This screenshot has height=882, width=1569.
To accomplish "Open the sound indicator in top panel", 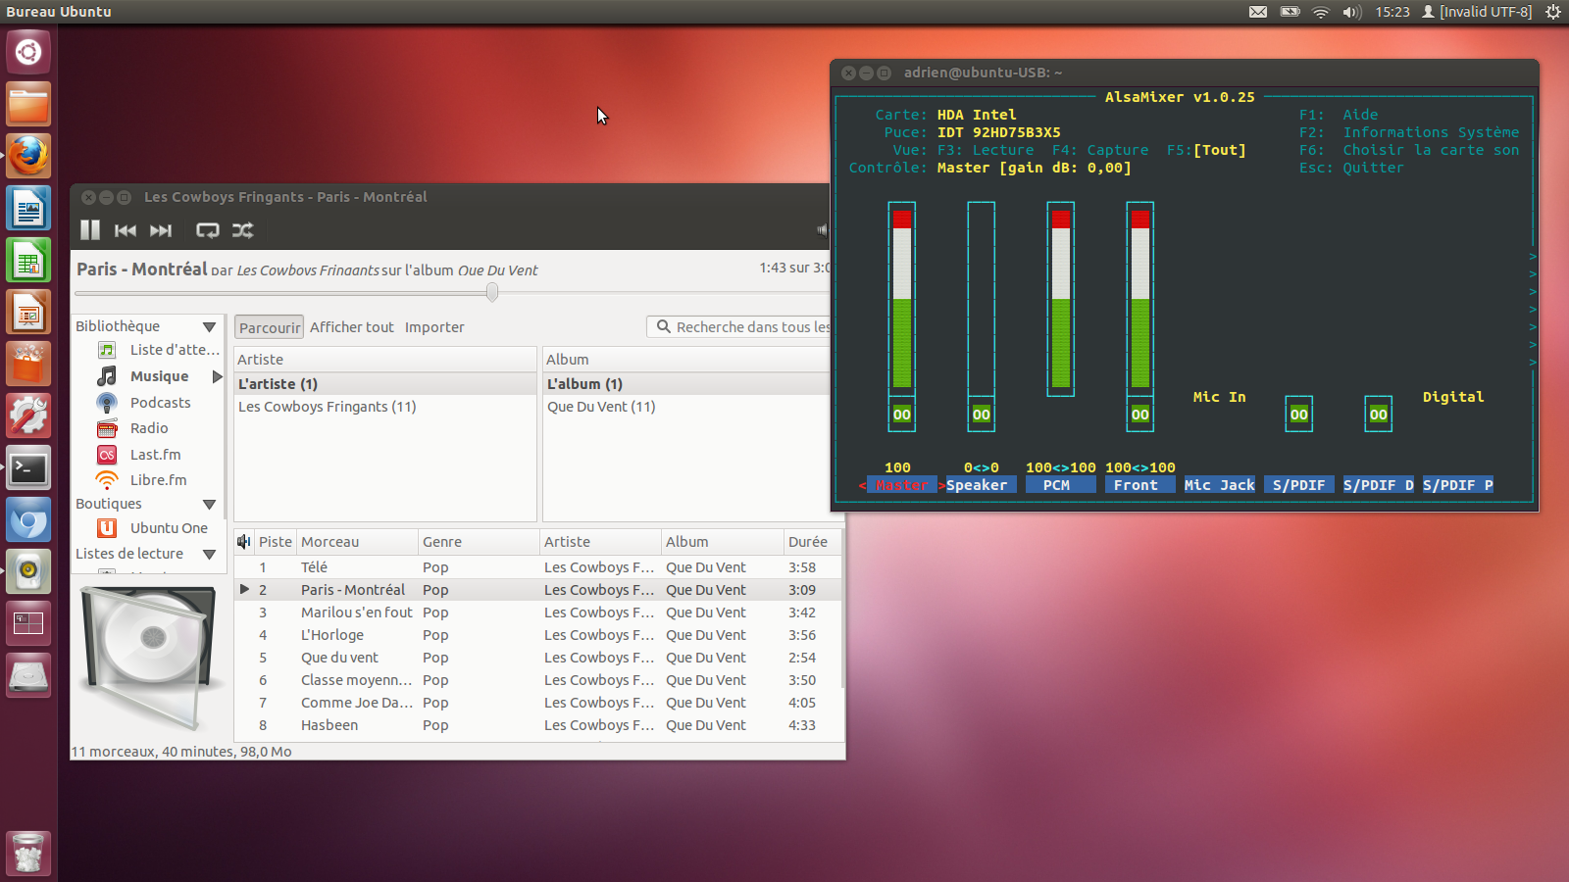I will [1352, 12].
